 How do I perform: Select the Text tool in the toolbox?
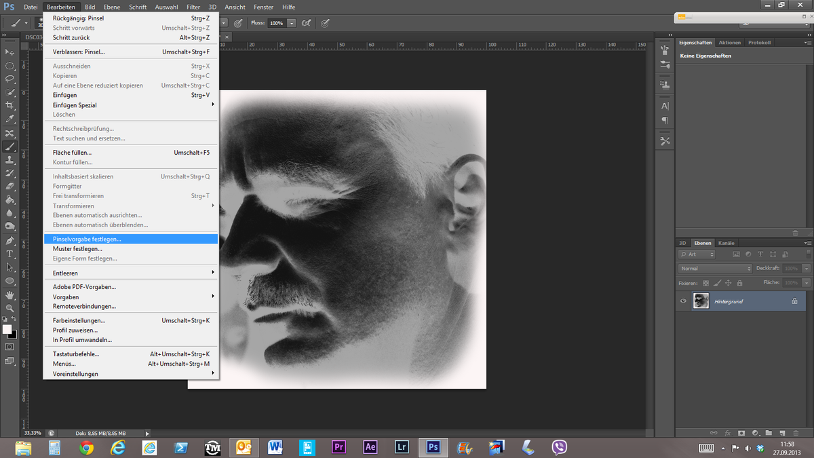[x=9, y=254]
